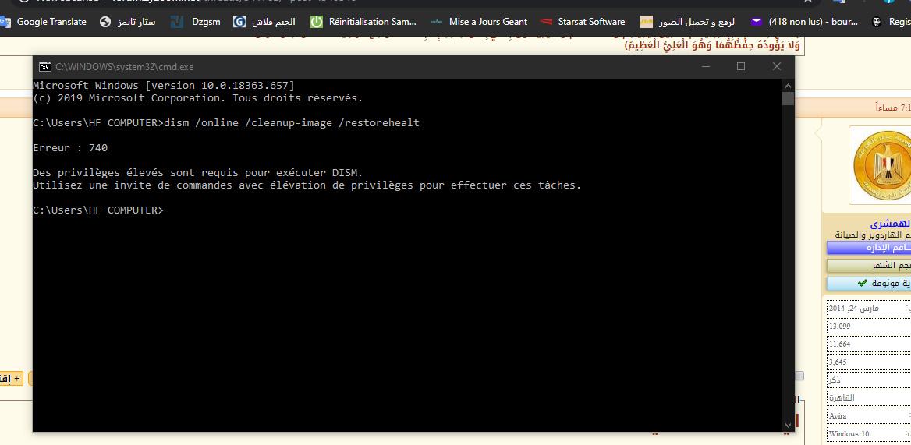Open the الهمشرى username link on forum
This screenshot has width=911, height=445.
click(890, 224)
